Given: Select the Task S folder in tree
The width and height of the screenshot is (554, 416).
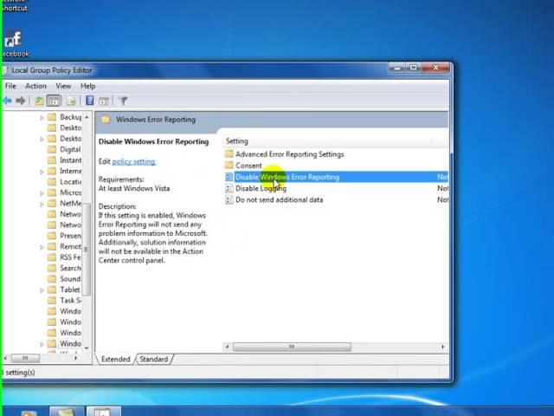Looking at the screenshot, I should [64, 301].
